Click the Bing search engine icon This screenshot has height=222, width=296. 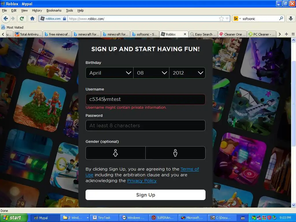tap(236, 18)
